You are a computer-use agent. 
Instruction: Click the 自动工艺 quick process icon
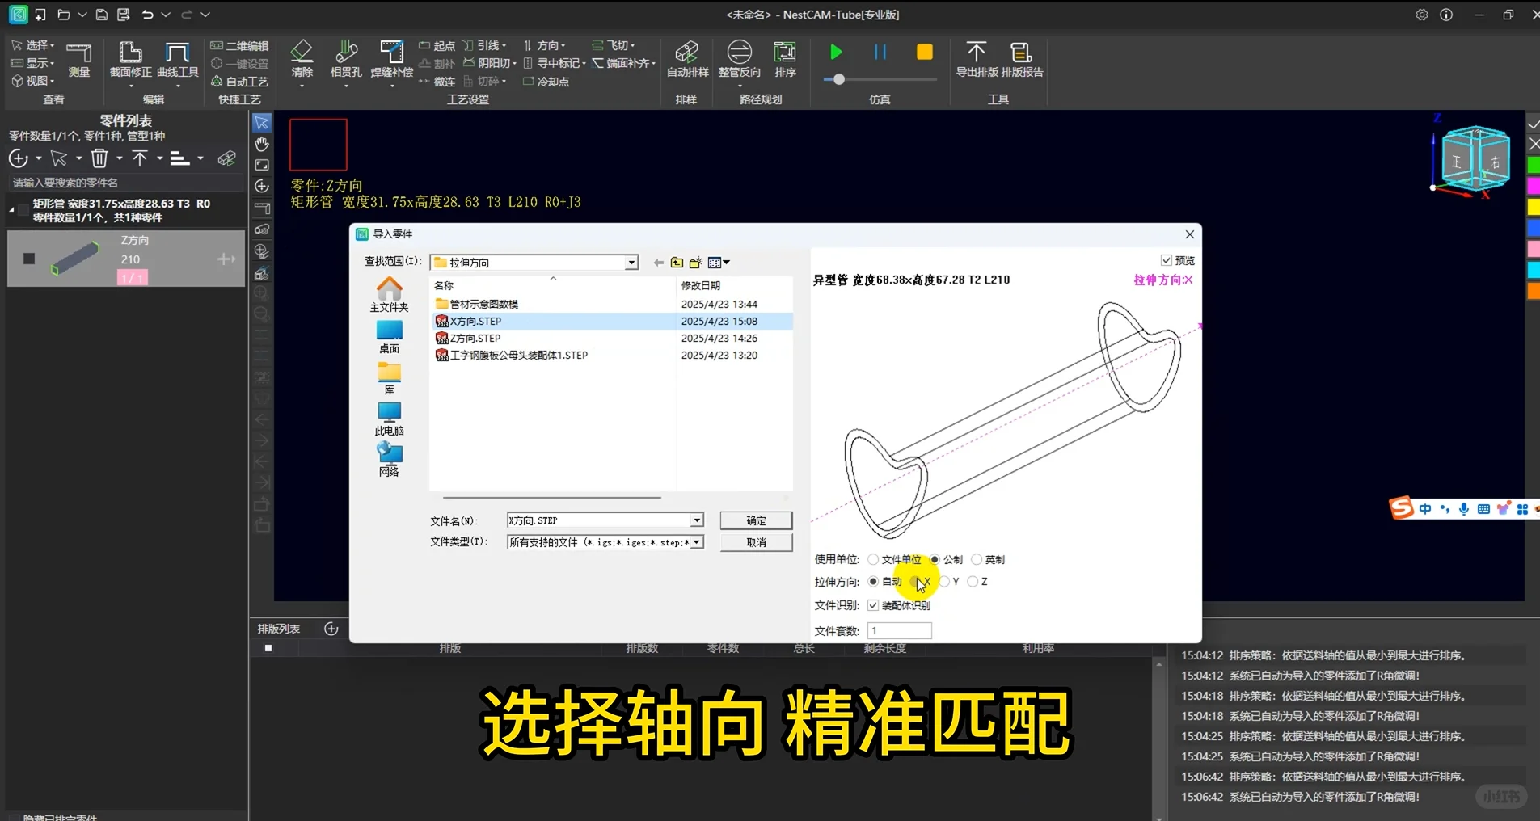[240, 81]
